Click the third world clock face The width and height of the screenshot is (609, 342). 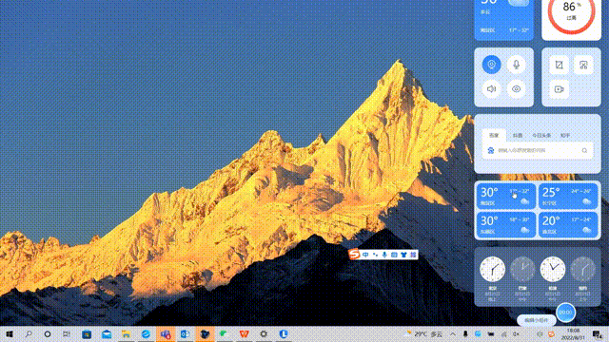coord(552,269)
